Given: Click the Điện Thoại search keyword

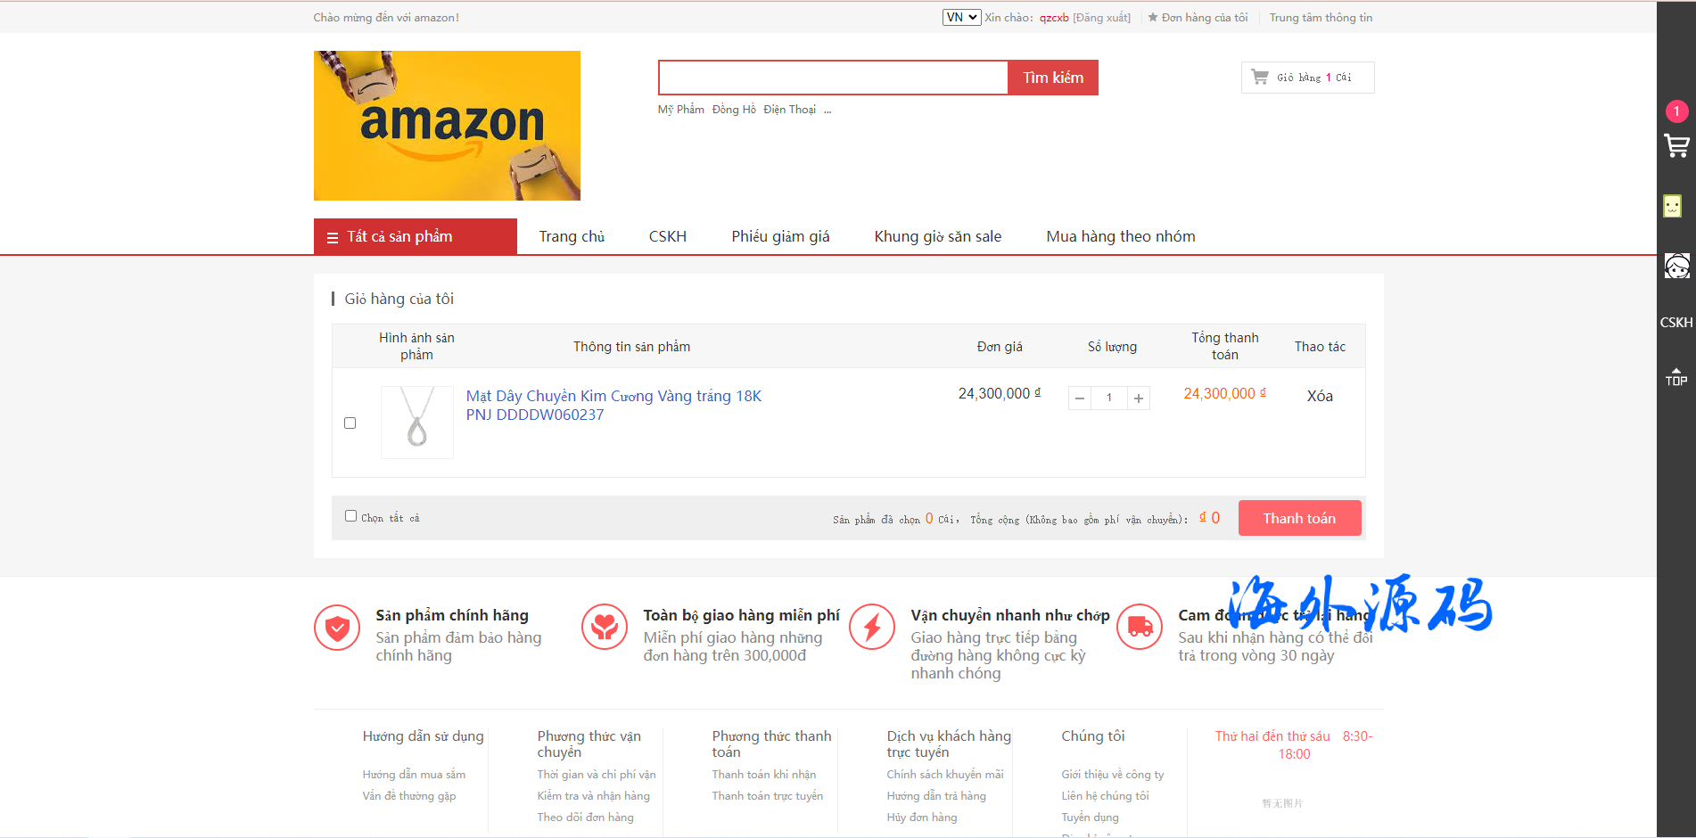Looking at the screenshot, I should point(790,110).
